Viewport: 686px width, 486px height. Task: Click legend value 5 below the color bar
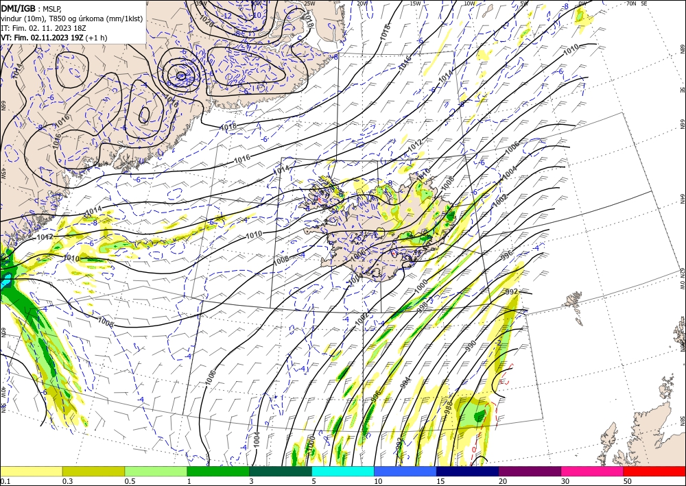[314, 481]
